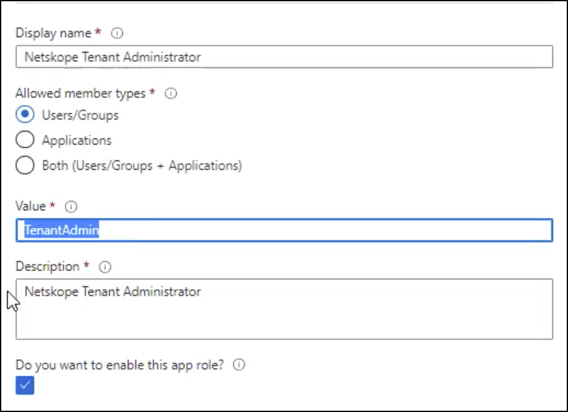This screenshot has width=568, height=412.
Task: Select the Users/Groups radio button
Action: [x=25, y=115]
